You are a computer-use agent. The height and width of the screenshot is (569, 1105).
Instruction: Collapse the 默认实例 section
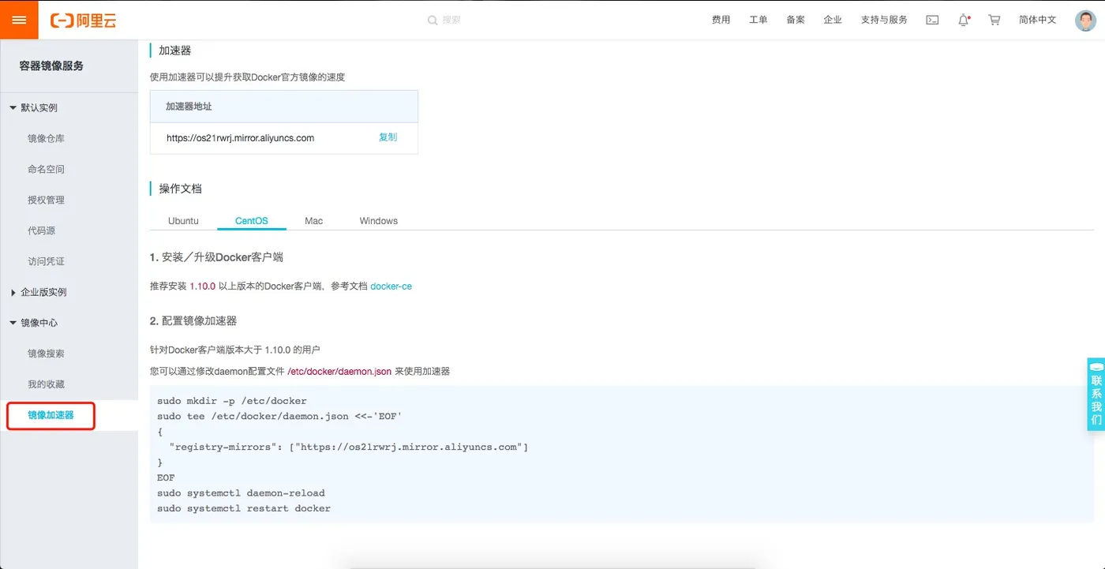pyautogui.click(x=33, y=108)
